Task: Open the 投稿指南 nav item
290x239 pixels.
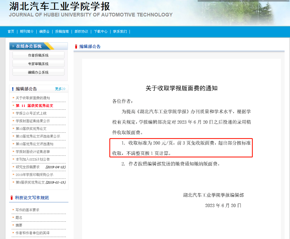Action: click(x=62, y=32)
